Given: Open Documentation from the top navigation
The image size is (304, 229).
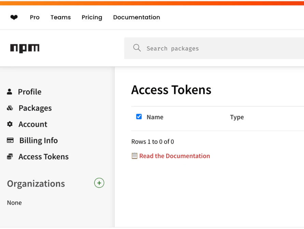Looking at the screenshot, I should [136, 17].
